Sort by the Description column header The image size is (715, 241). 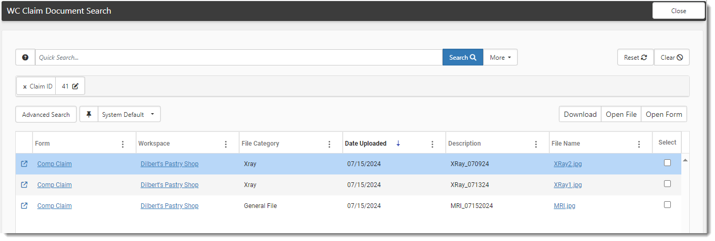click(465, 144)
